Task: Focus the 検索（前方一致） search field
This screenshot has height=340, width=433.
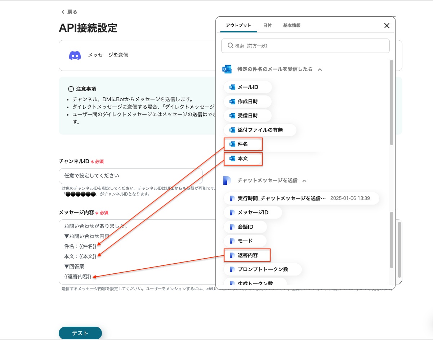Action: 305,46
